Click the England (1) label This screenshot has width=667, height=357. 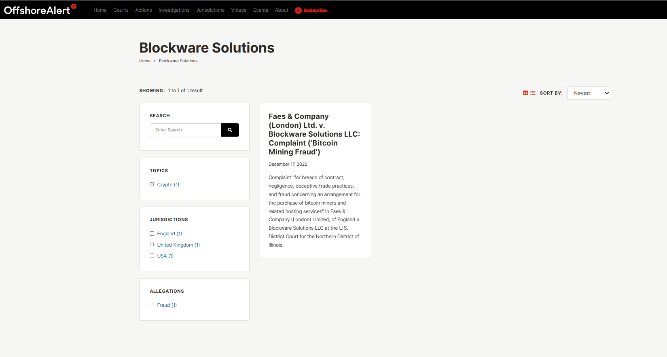pos(169,234)
